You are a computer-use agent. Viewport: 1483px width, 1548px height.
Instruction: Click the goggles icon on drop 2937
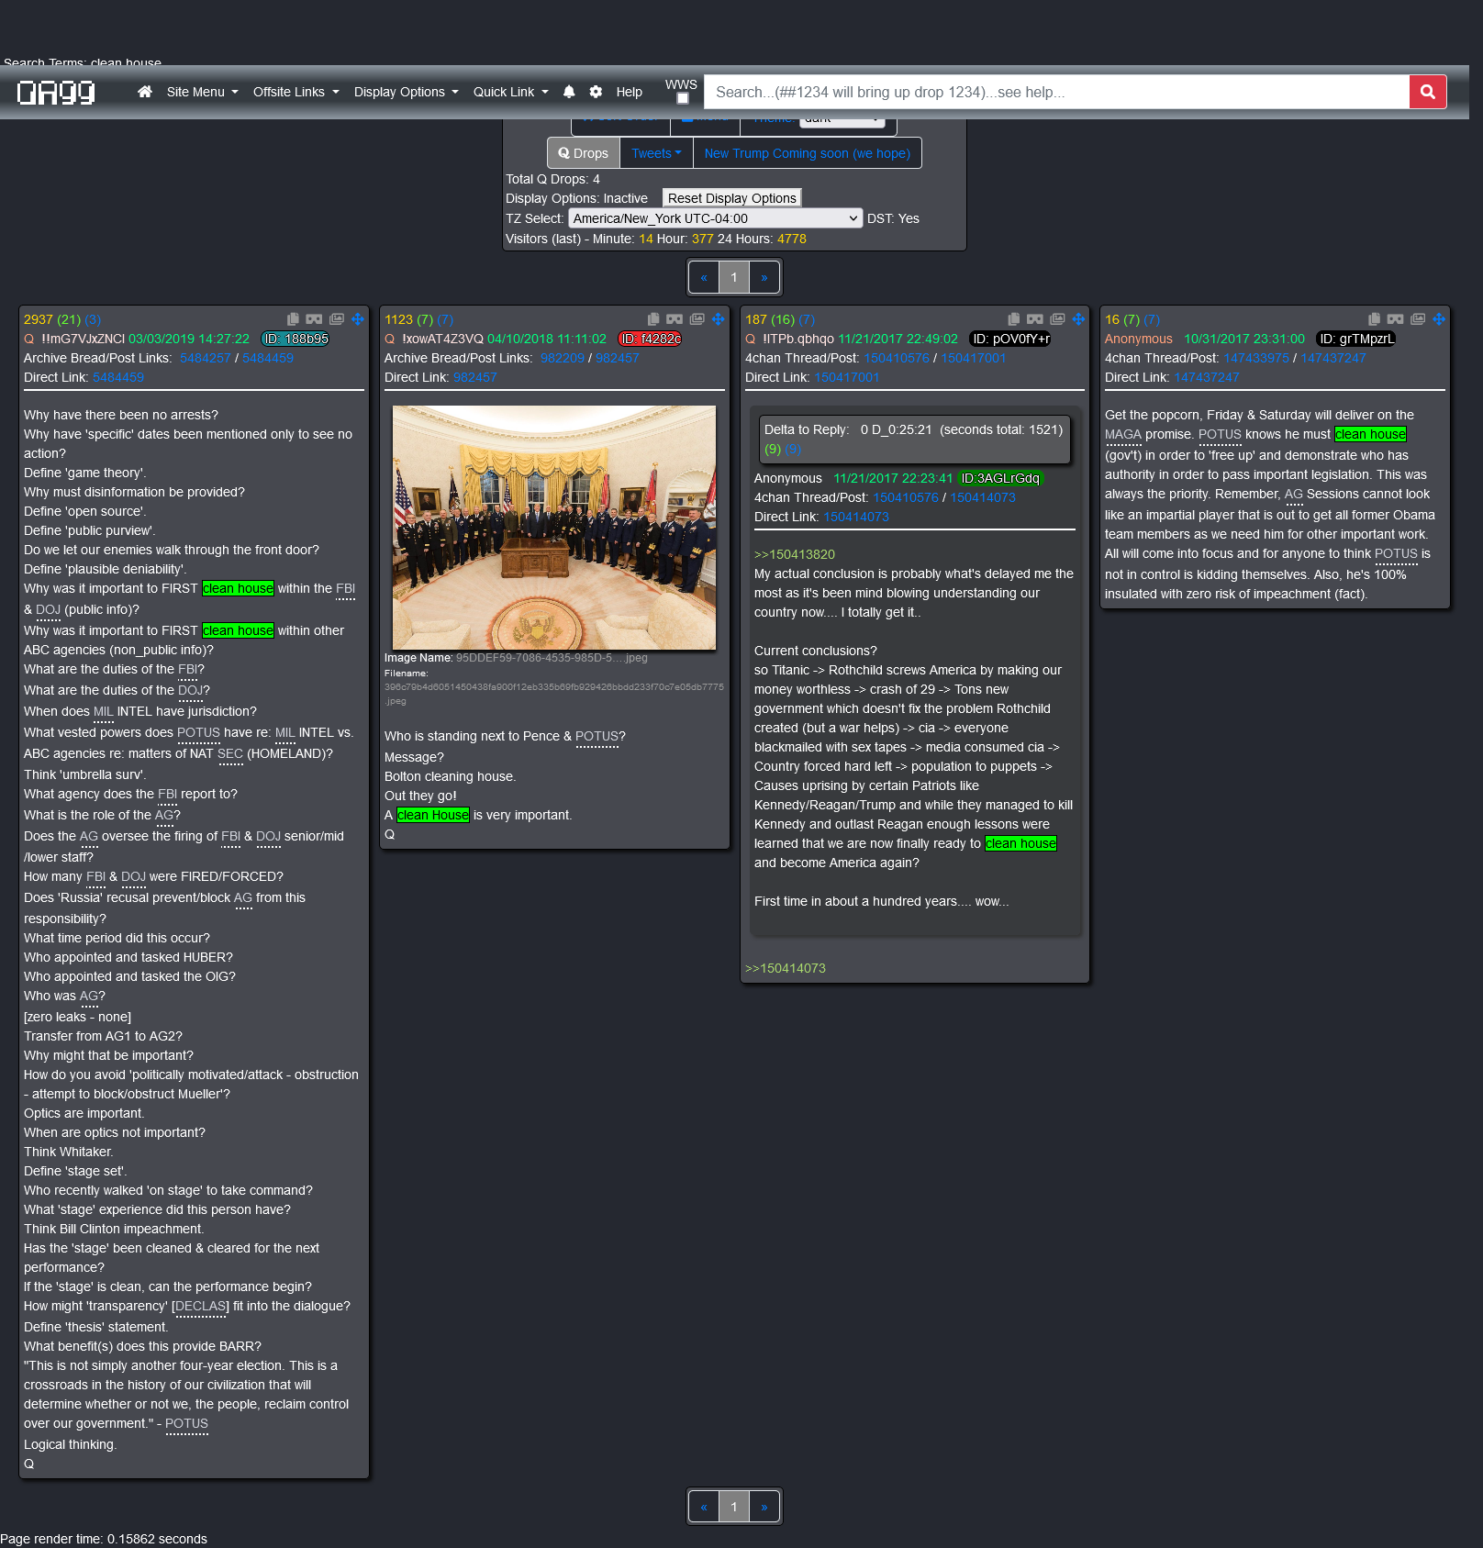[x=314, y=319]
